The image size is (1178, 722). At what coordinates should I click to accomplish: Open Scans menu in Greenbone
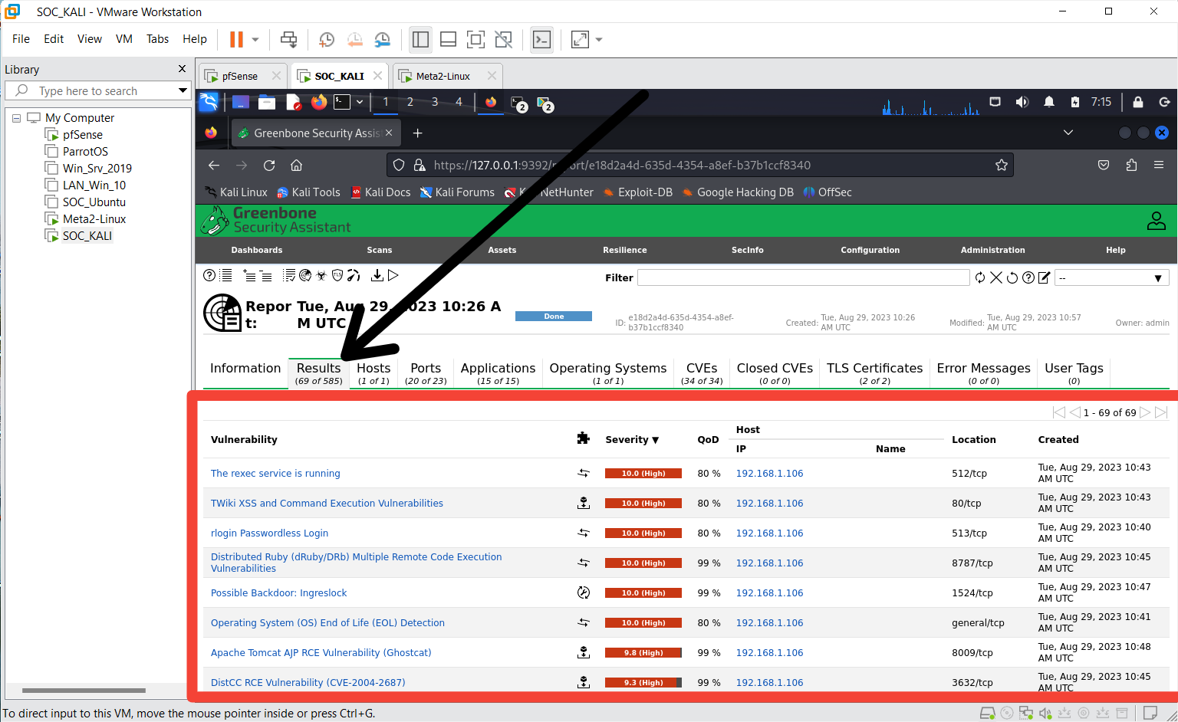380,250
